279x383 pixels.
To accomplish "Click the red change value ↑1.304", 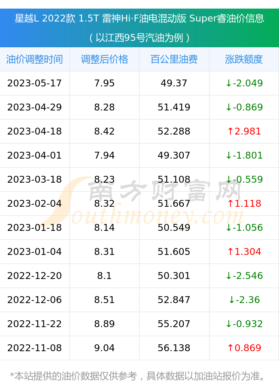I will click(x=244, y=251).
